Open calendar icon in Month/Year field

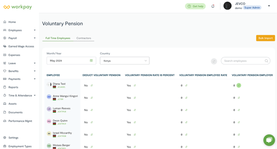(91, 61)
